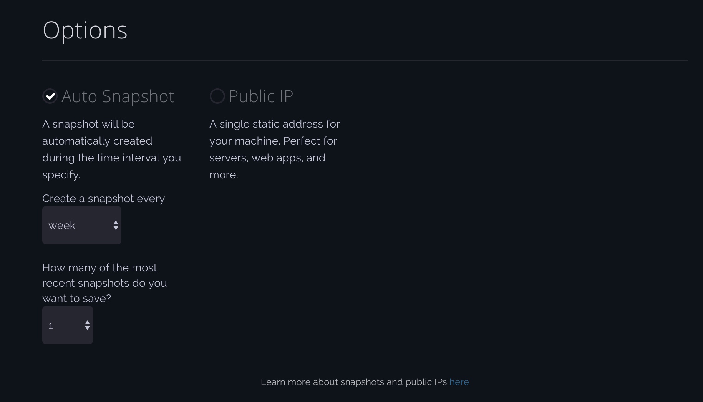Click the Public IP static address description
This screenshot has width=703, height=402.
(275, 149)
